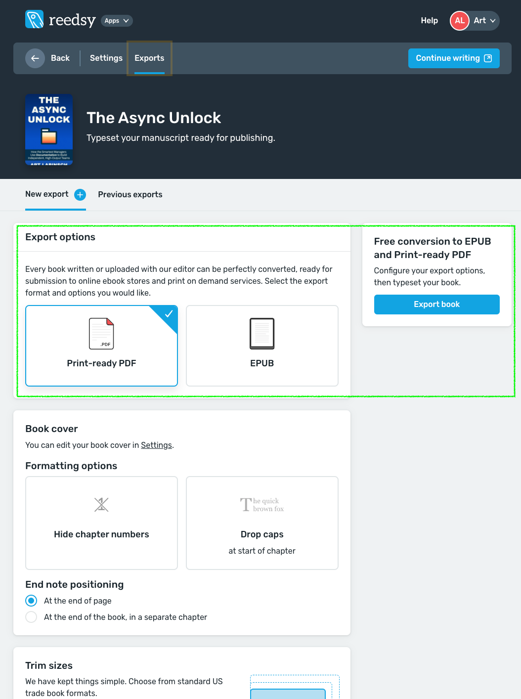
Task: Select At the end of page radio
Action: (x=31, y=601)
